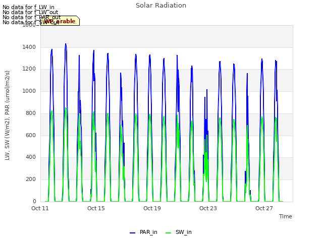Click the WP_arable label box
The height and width of the screenshot is (242, 323).
pos(60,21)
